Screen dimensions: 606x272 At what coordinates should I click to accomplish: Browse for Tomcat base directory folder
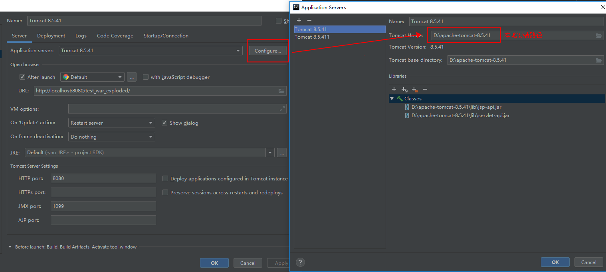coord(599,60)
